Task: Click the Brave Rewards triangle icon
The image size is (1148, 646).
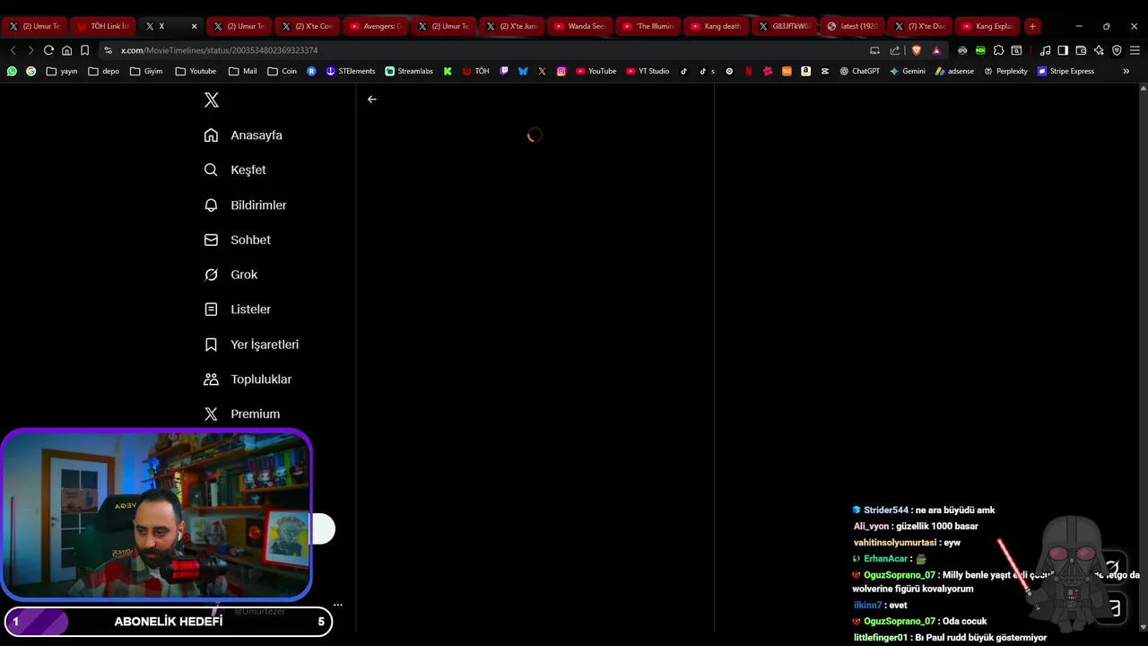Action: [936, 50]
